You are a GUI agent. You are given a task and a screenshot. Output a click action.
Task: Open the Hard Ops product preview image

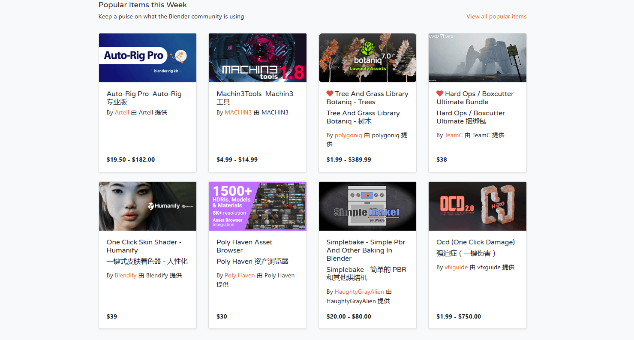477,57
